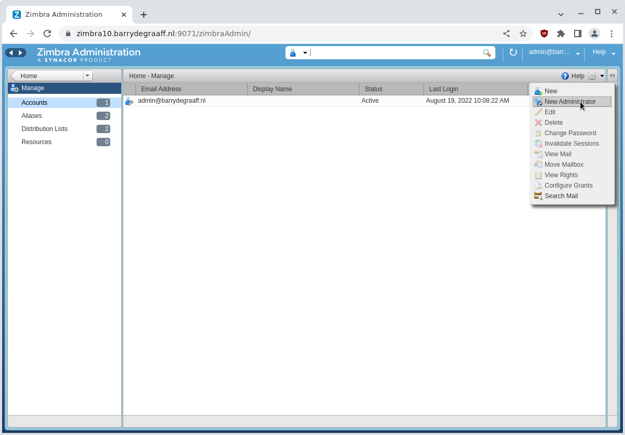
Task: Click the New Administrator menu entry
Action: (x=571, y=102)
